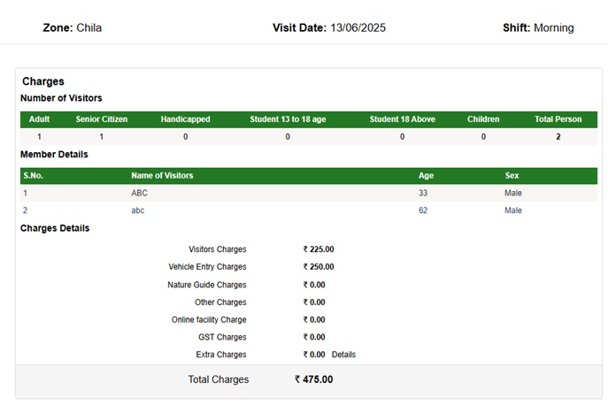Select the Visitors Charges label
The height and width of the screenshot is (405, 608).
pyautogui.click(x=218, y=249)
